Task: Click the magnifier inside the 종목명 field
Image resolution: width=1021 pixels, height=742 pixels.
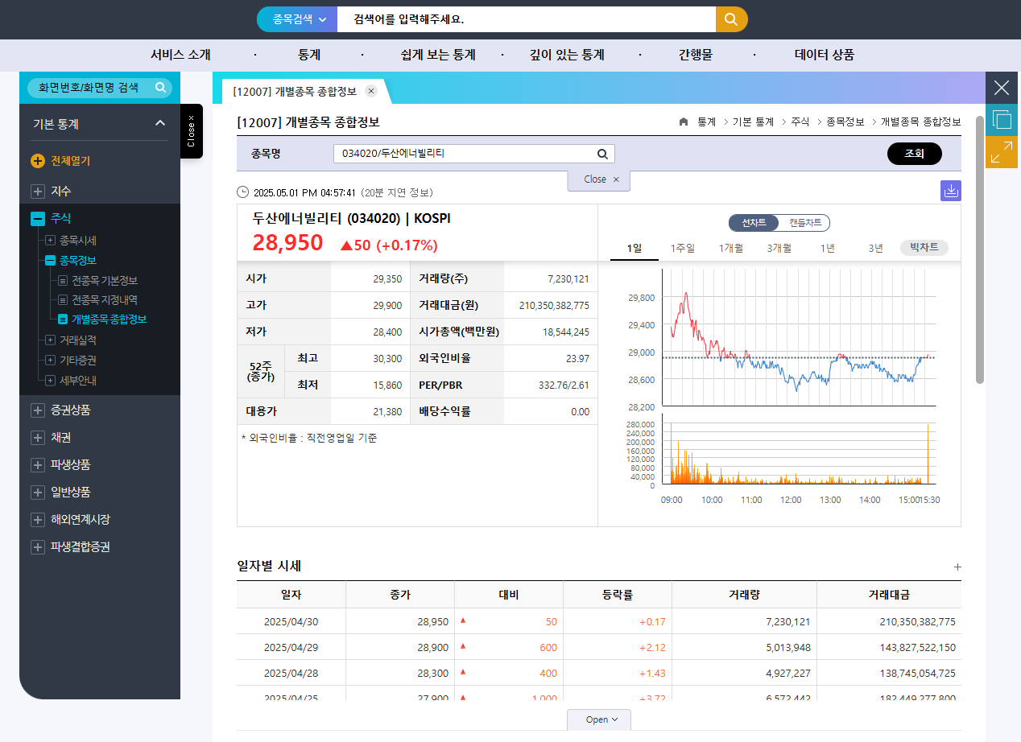Action: click(x=601, y=153)
